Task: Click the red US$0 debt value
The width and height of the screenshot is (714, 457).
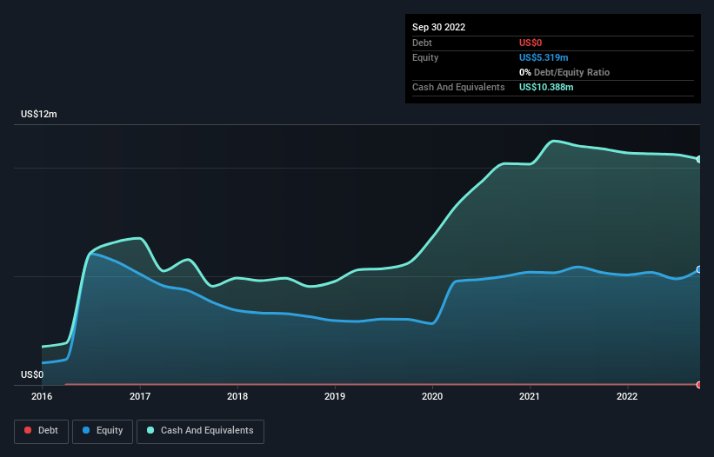Action: [530, 43]
